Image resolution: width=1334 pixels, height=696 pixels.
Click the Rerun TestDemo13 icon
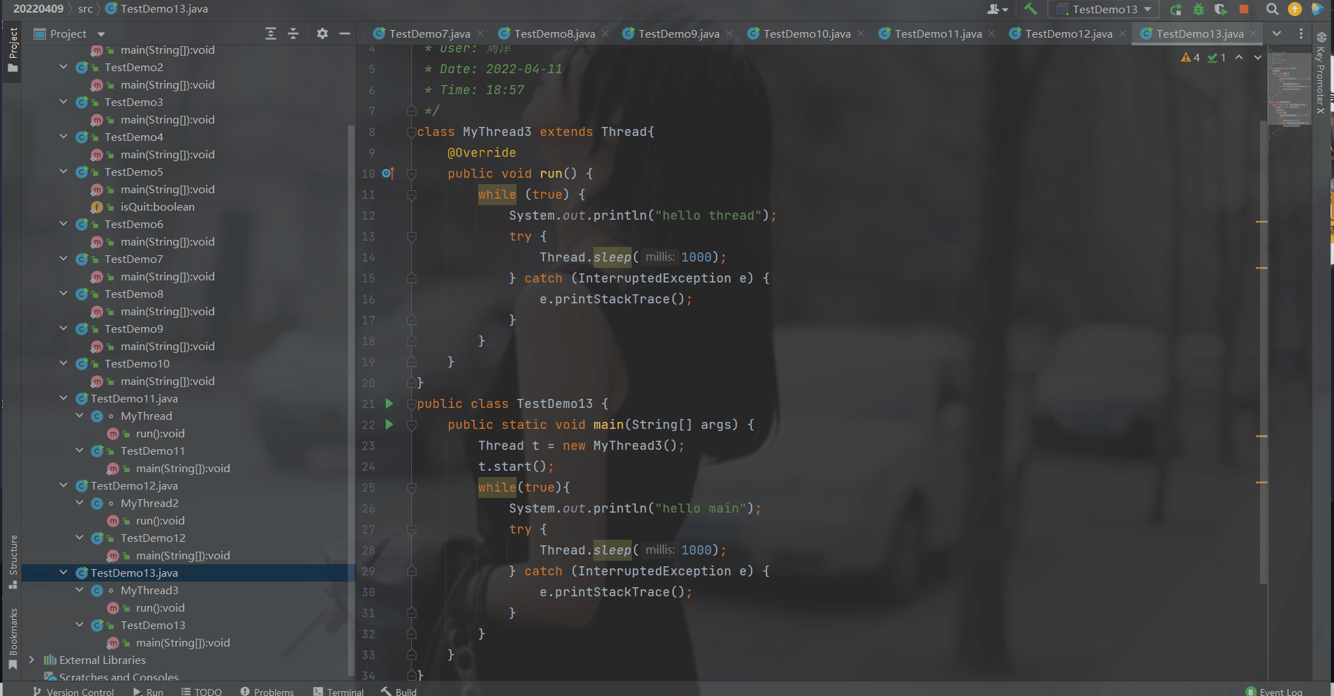click(1176, 9)
